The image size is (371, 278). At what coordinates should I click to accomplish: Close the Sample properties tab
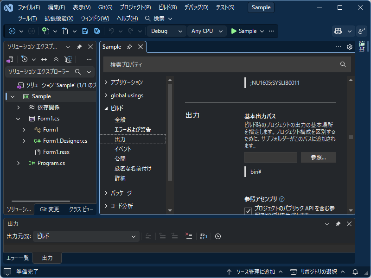tap(141, 47)
